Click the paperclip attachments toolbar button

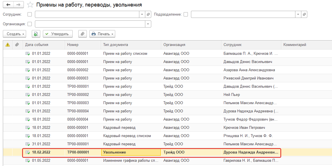82,34
